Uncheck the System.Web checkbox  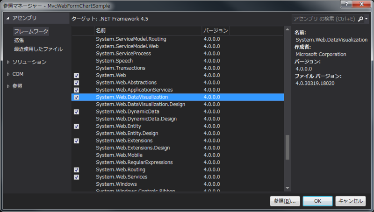click(76, 76)
